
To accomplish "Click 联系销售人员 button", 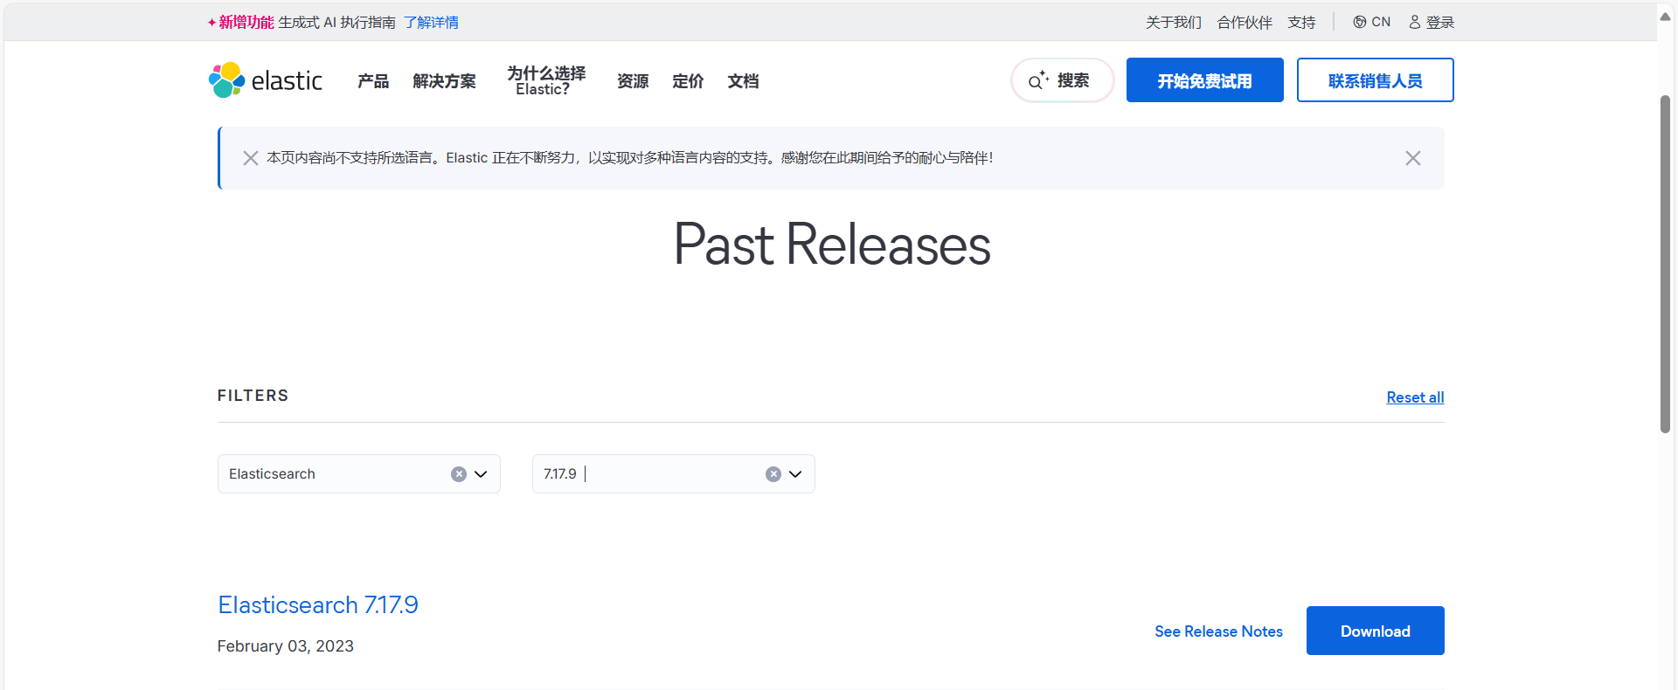I will click(1375, 80).
